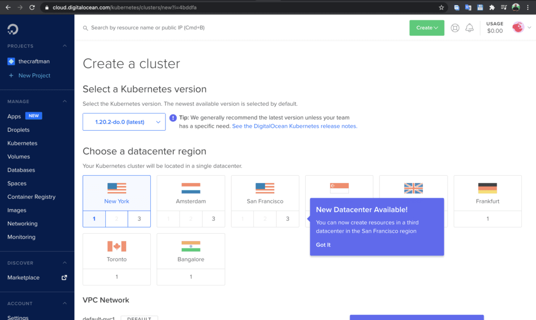Focus the resource search field

point(148,28)
